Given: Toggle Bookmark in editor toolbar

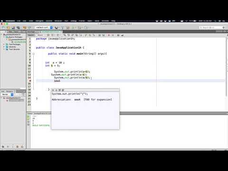Looking at the screenshot, I should point(94,35).
